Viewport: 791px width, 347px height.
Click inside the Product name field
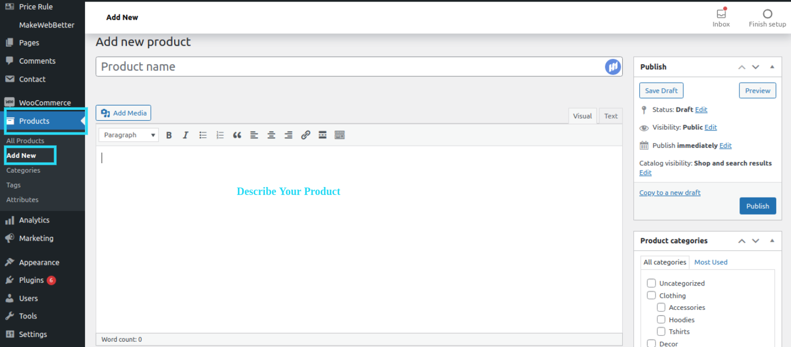point(319,66)
